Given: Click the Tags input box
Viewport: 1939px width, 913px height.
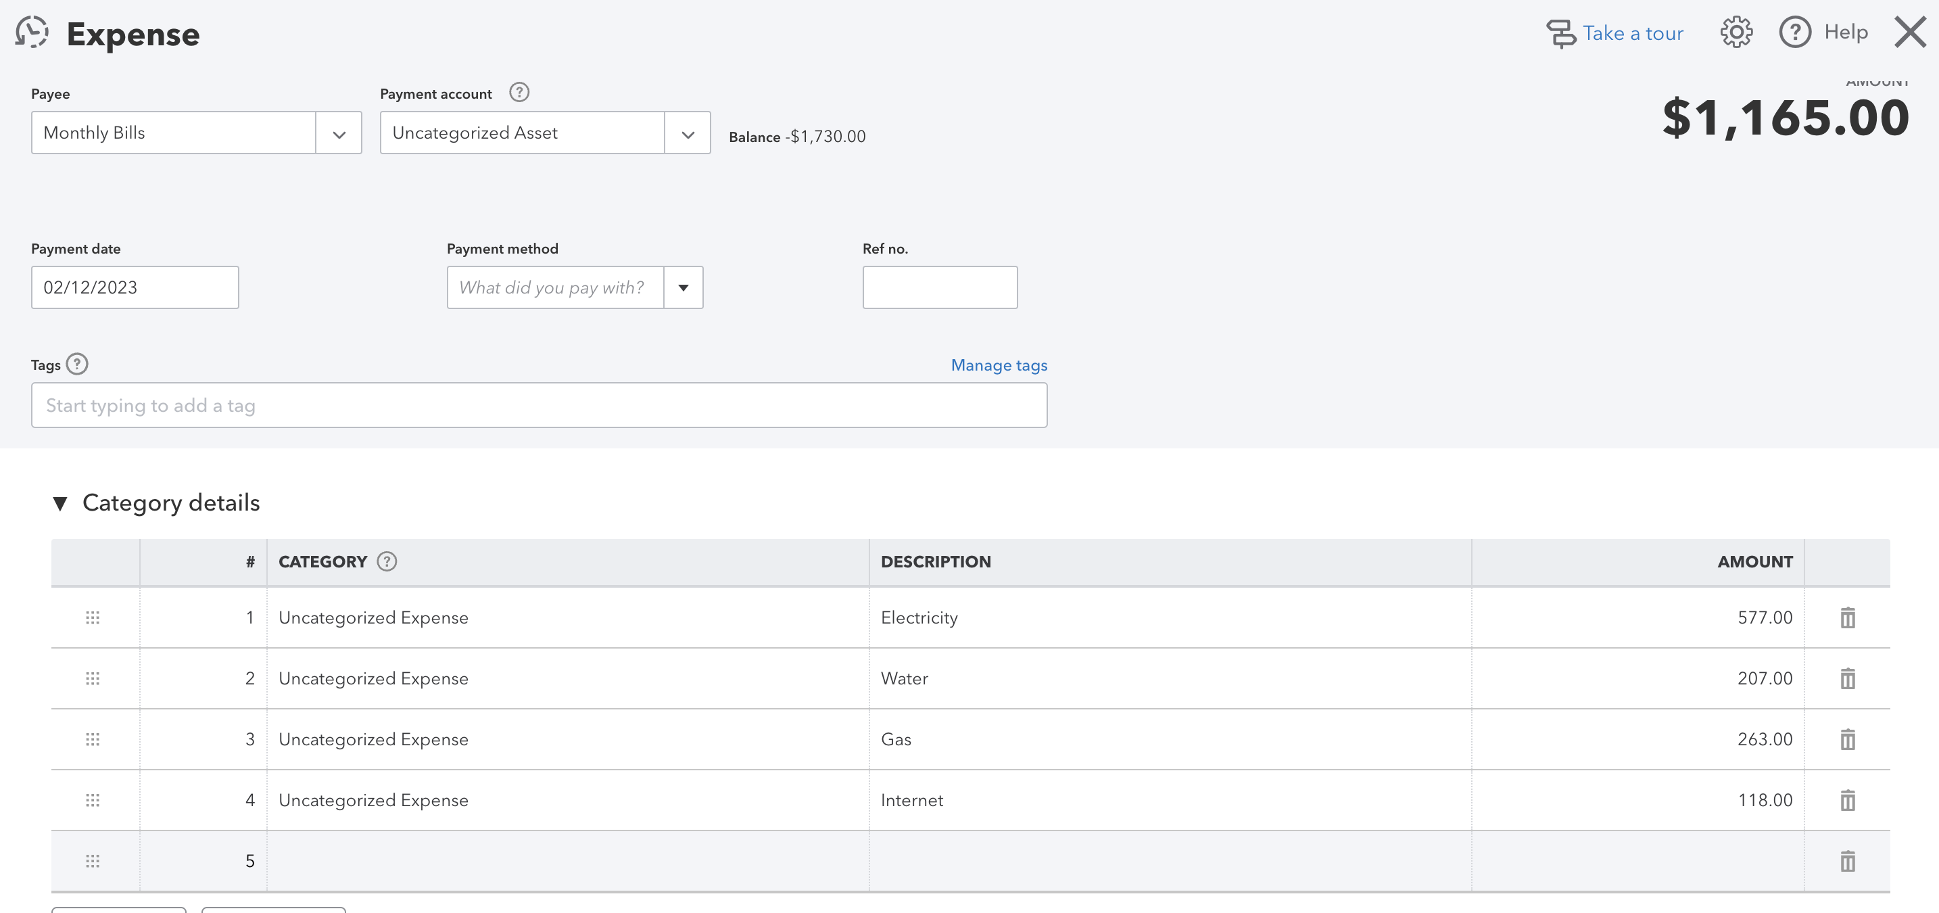Looking at the screenshot, I should point(538,406).
